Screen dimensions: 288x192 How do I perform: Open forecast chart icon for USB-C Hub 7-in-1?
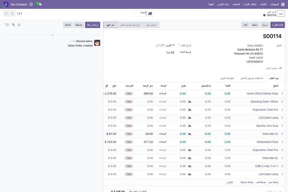coord(189,166)
